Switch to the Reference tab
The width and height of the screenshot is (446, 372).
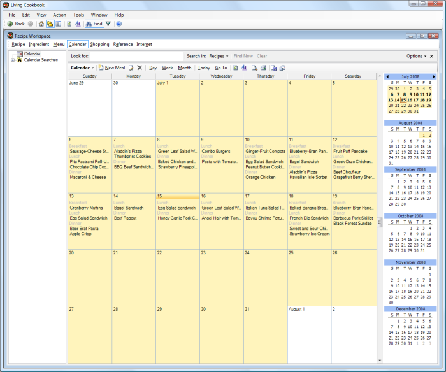click(123, 45)
